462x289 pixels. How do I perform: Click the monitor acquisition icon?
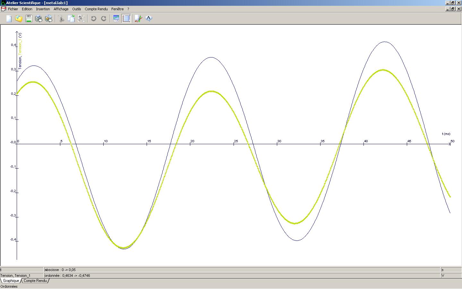pyautogui.click(x=116, y=19)
